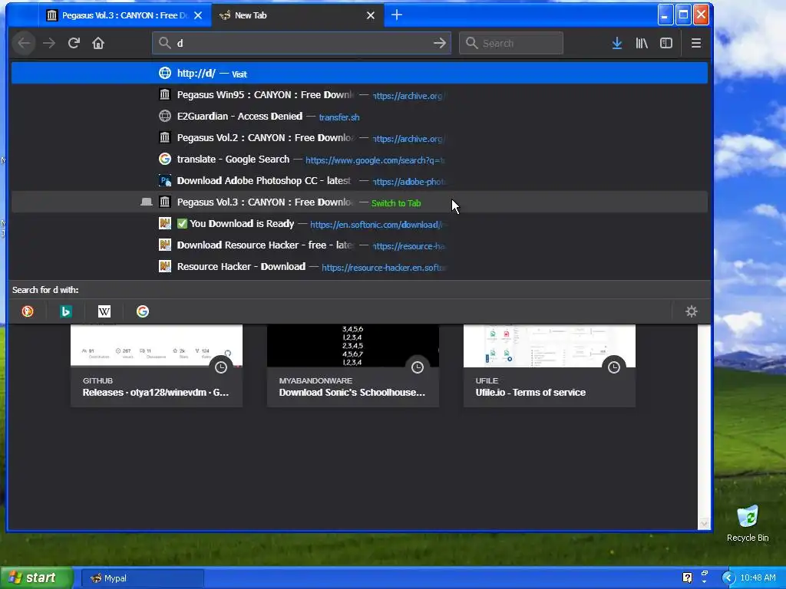The height and width of the screenshot is (589, 786).
Task: Click the Mypal taskbar button
Action: coord(142,578)
